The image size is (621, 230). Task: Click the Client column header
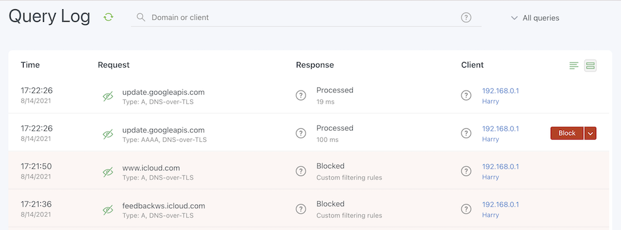472,65
